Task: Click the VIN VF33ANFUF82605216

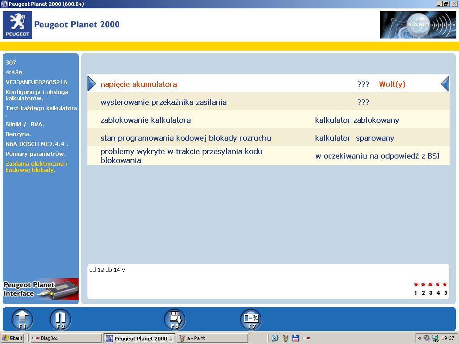Action: pos(36,82)
